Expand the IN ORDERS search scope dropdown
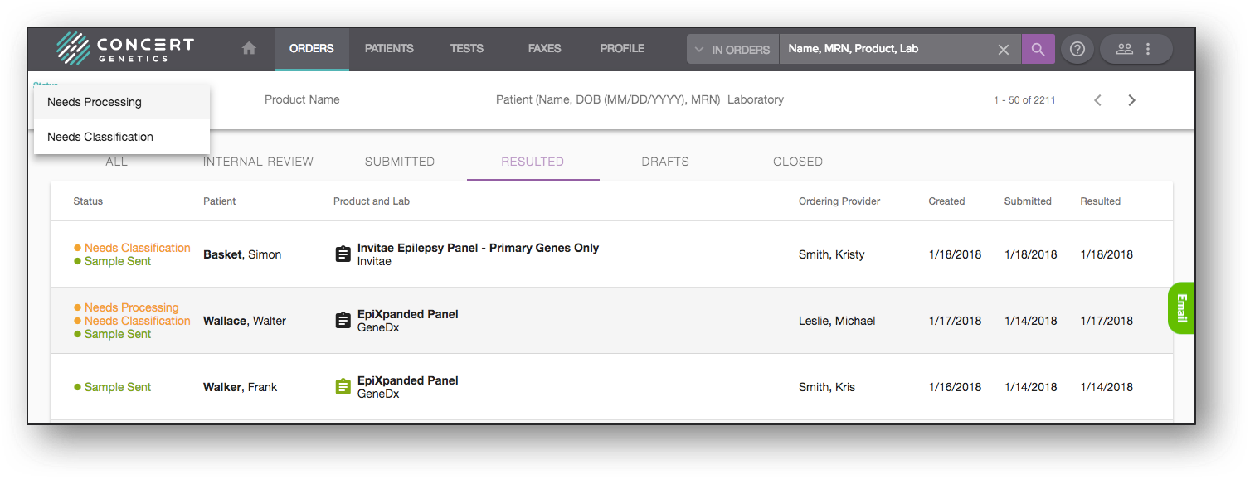1250x479 pixels. tap(732, 50)
